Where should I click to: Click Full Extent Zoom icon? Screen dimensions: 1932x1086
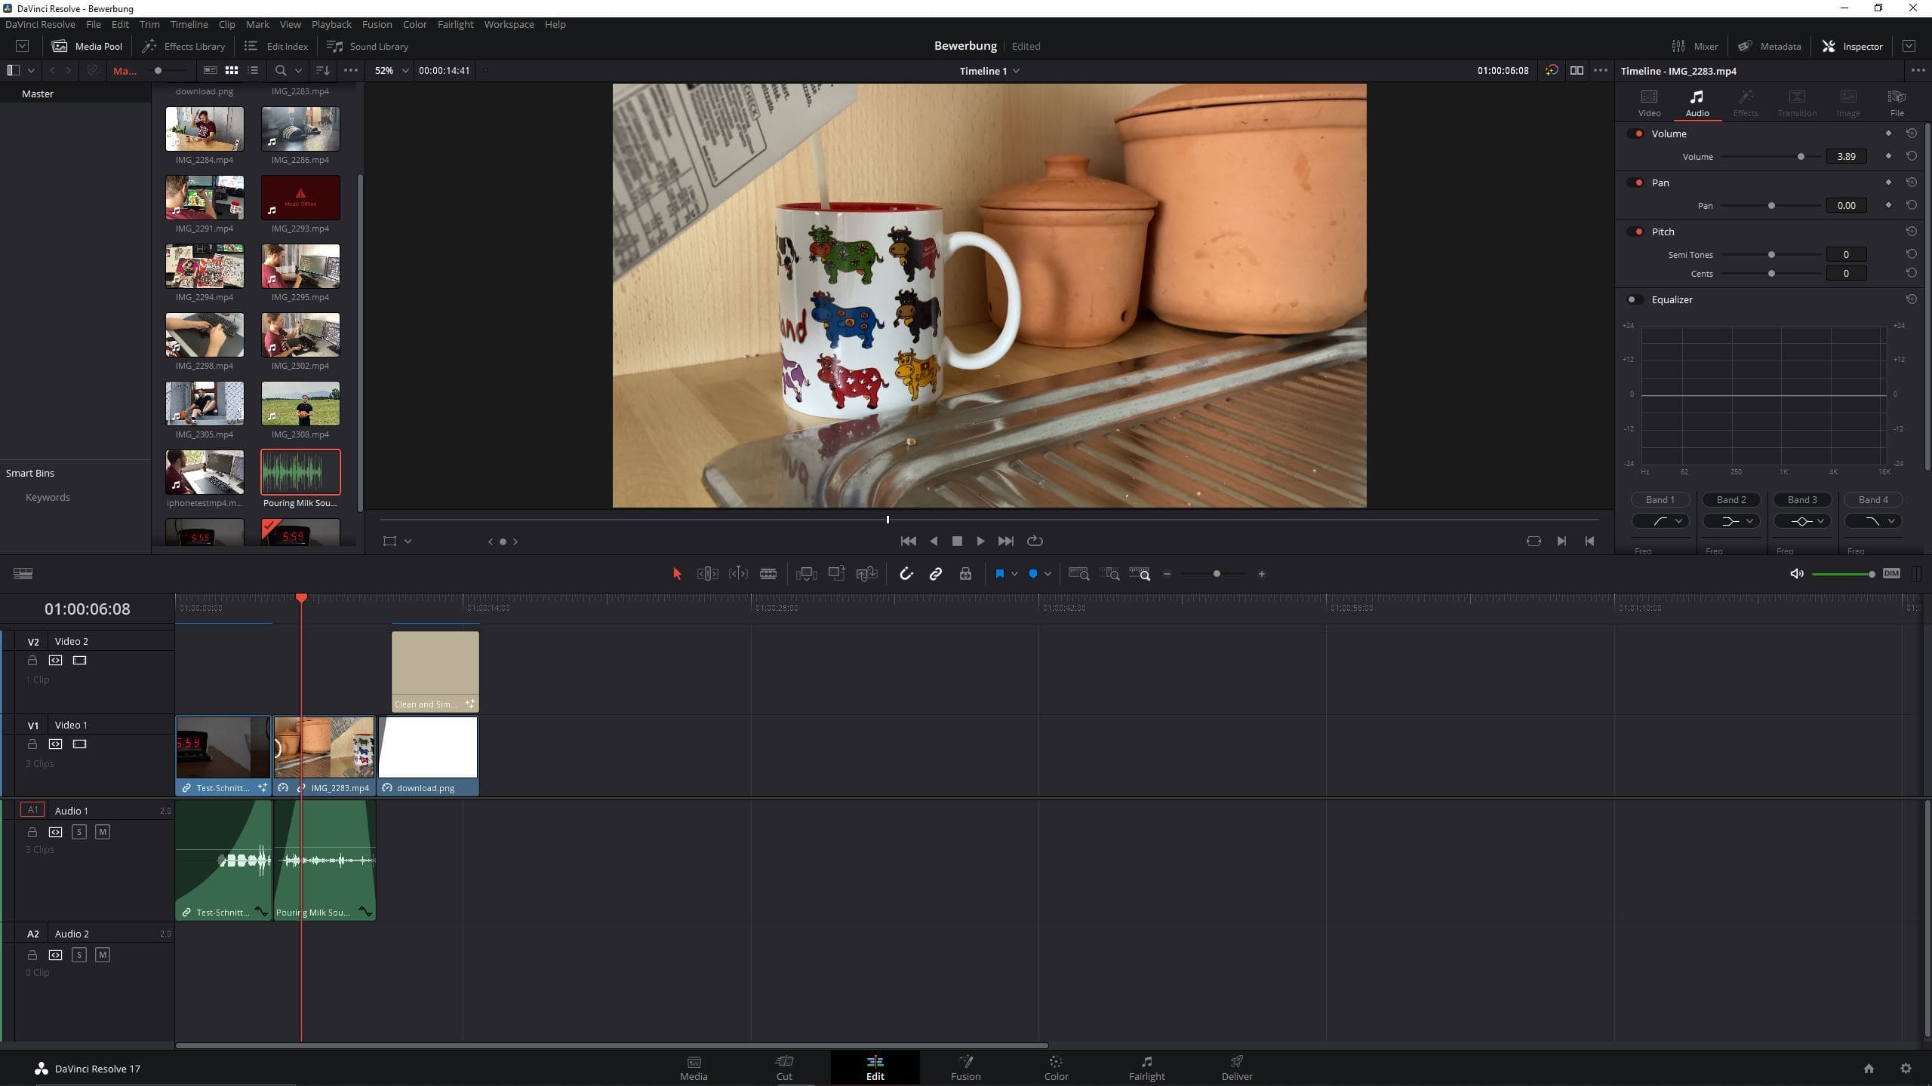(x=1079, y=574)
